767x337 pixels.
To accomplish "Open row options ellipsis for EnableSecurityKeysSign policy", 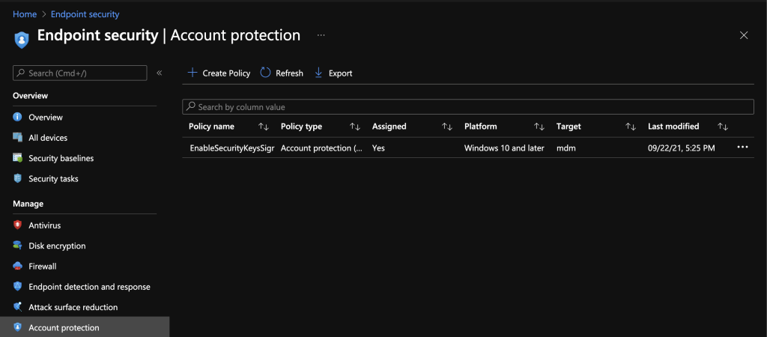I will coord(742,148).
